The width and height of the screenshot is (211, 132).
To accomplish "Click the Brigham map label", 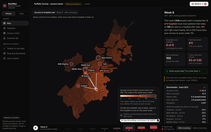I will point(92,70).
